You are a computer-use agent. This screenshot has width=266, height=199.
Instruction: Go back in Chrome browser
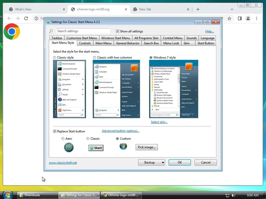(x=9, y=18)
